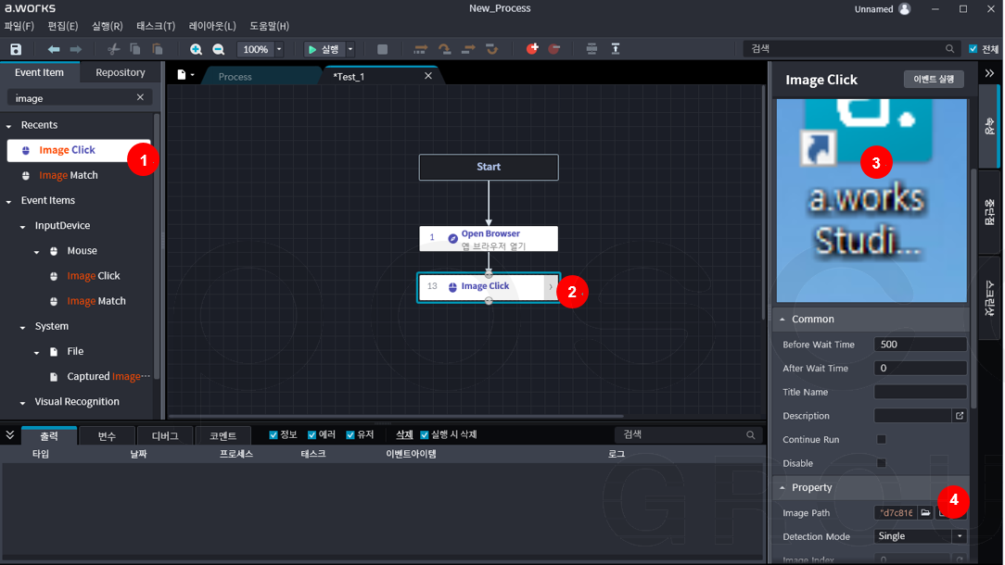Click the back arrow toolbar icon

click(54, 49)
